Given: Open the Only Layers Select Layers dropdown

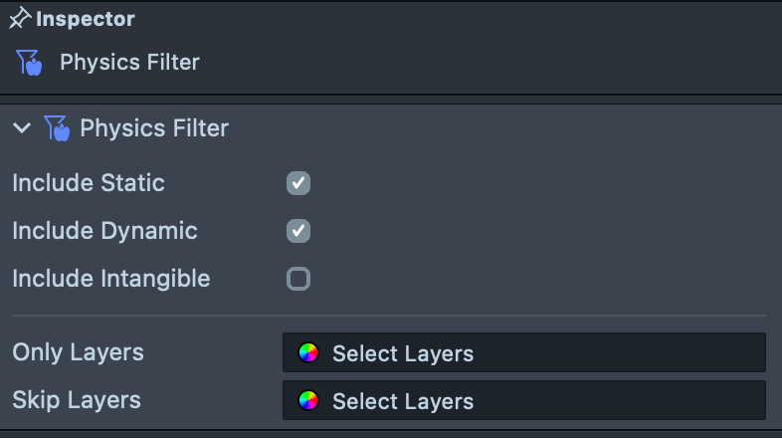Looking at the screenshot, I should point(523,352).
